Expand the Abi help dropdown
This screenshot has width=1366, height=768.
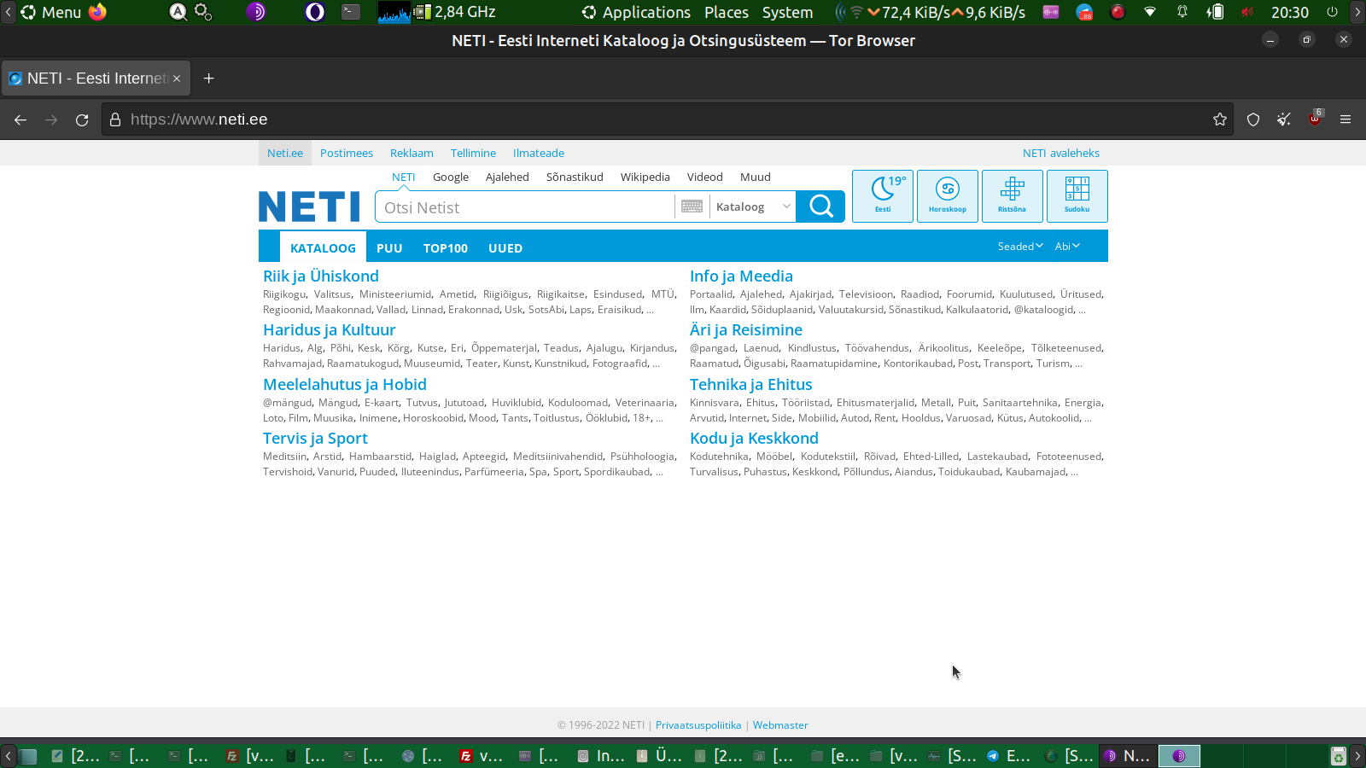[1067, 247]
